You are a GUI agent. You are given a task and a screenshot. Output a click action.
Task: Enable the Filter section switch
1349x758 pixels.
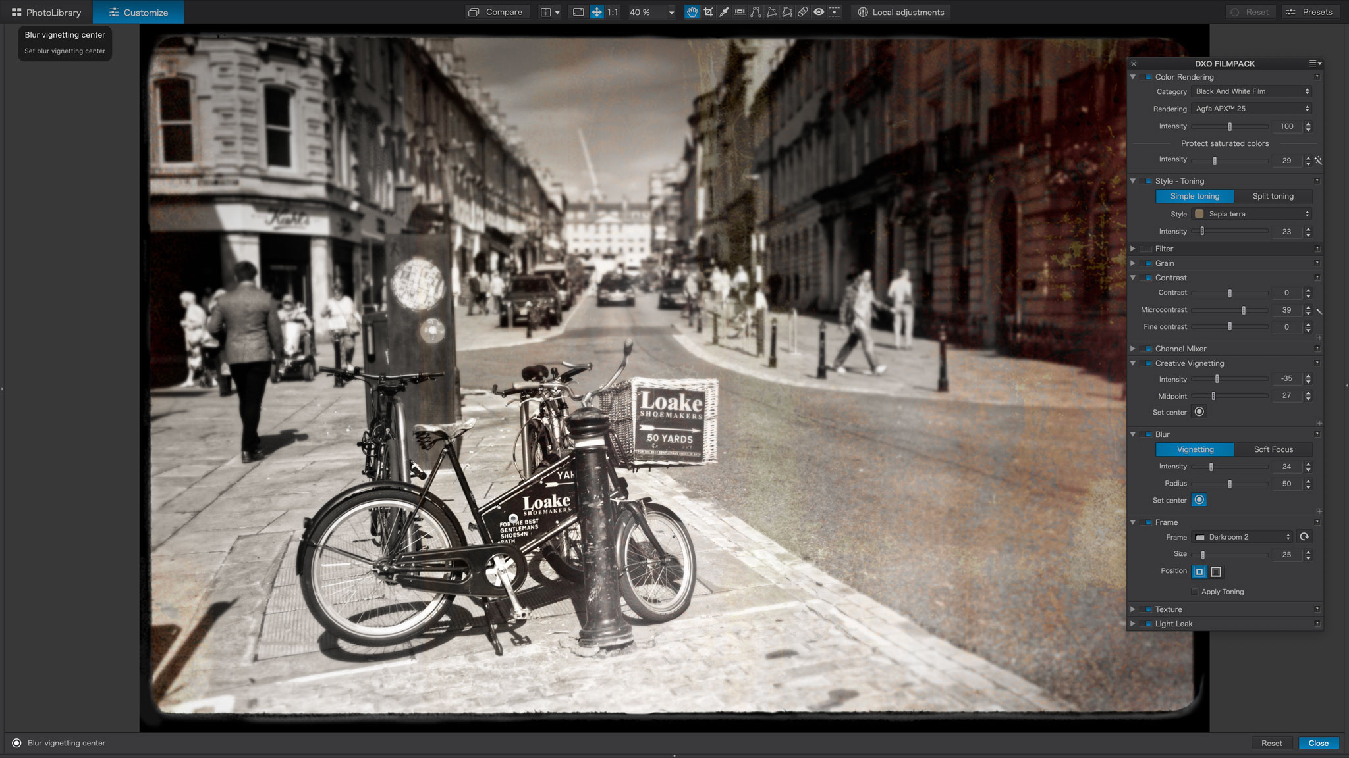coord(1147,249)
